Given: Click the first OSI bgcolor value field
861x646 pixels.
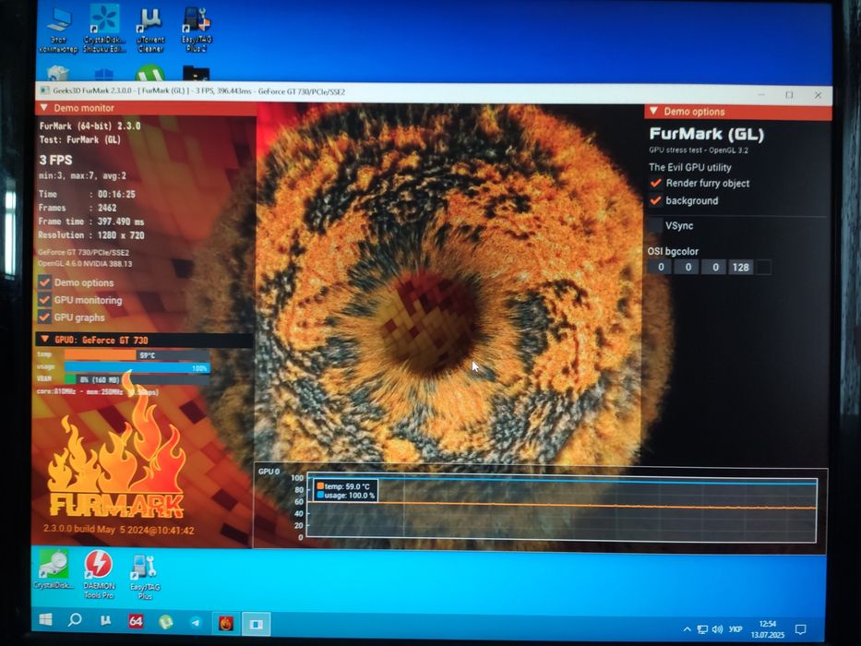Looking at the screenshot, I should (661, 267).
